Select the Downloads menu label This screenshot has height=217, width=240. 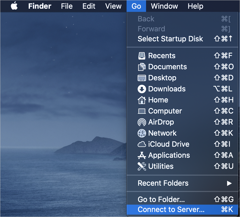coord(167,89)
